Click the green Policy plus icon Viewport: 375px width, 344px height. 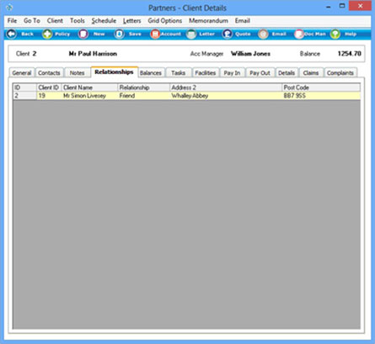pos(47,34)
